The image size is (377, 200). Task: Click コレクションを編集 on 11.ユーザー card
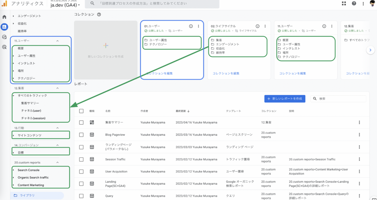(x=293, y=73)
